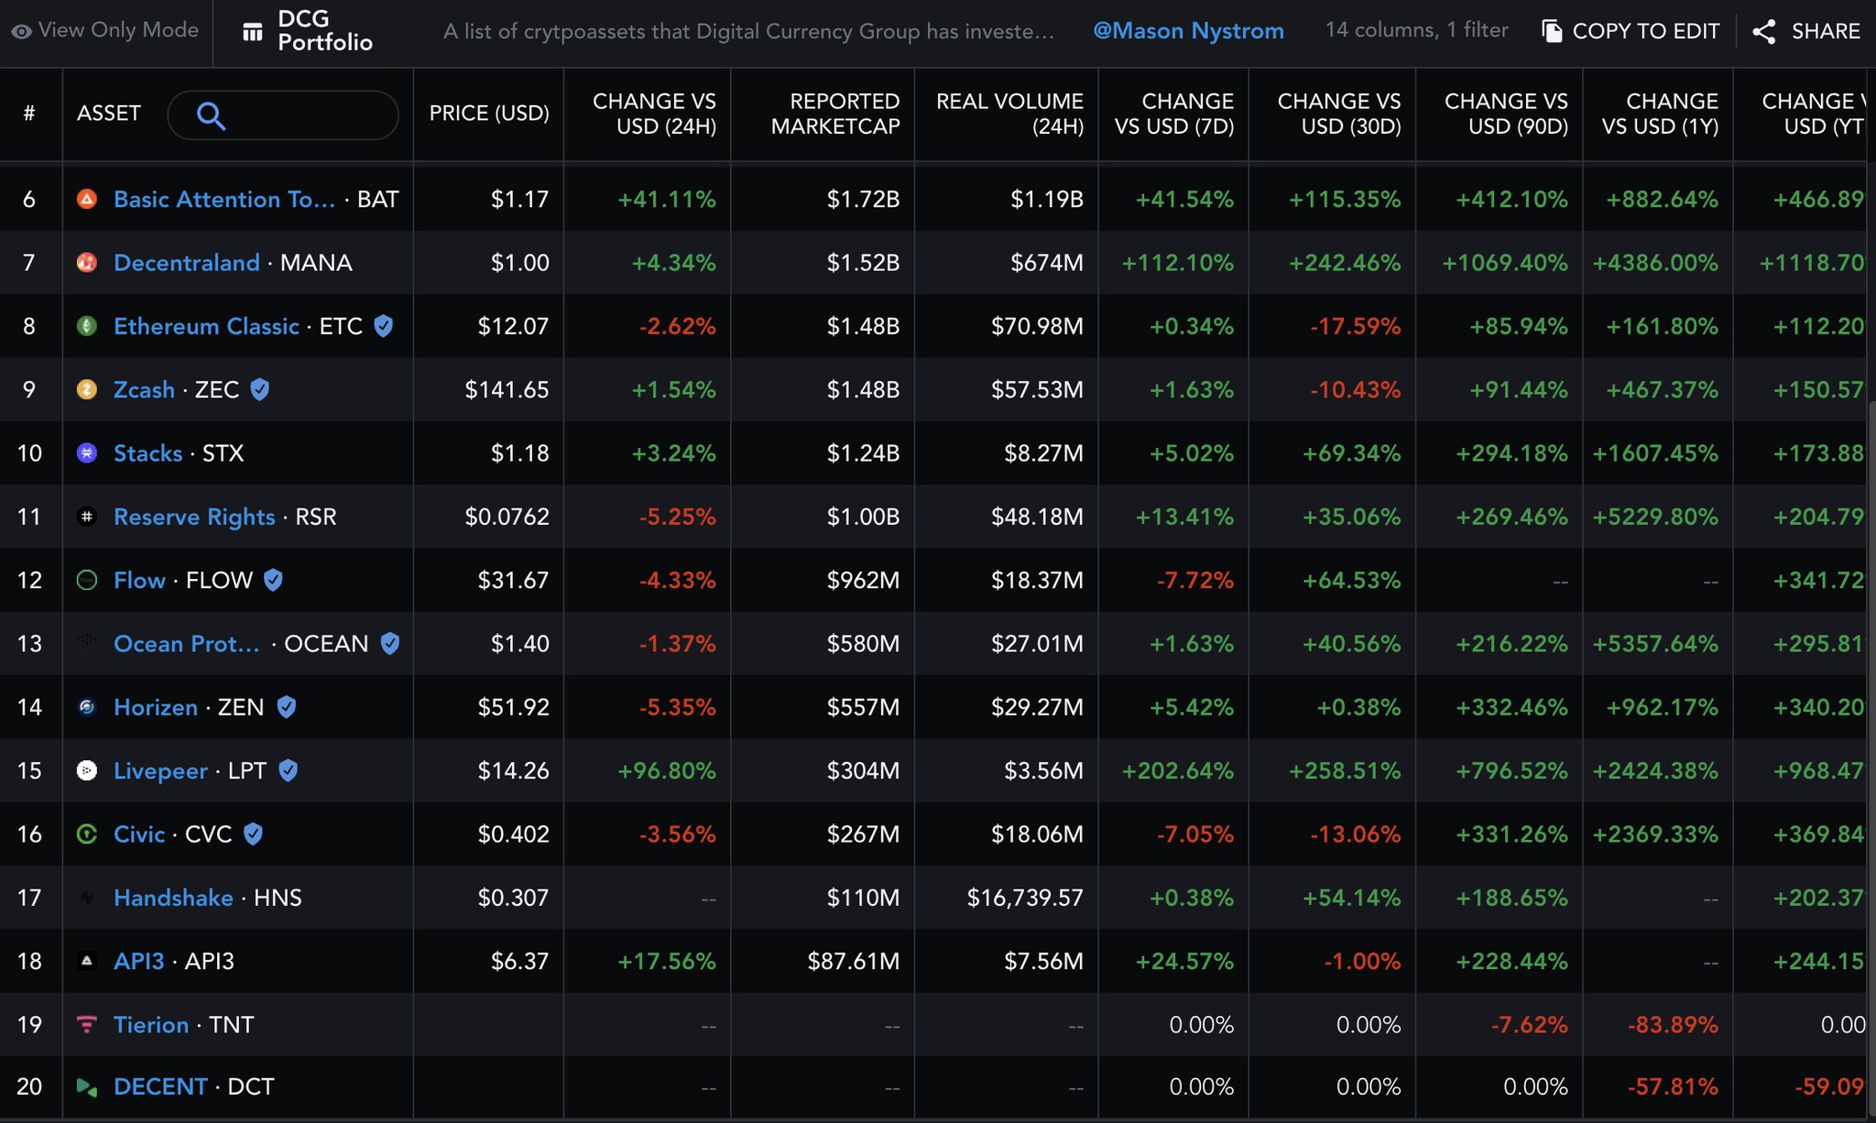Click the list description text in header

[x=748, y=31]
